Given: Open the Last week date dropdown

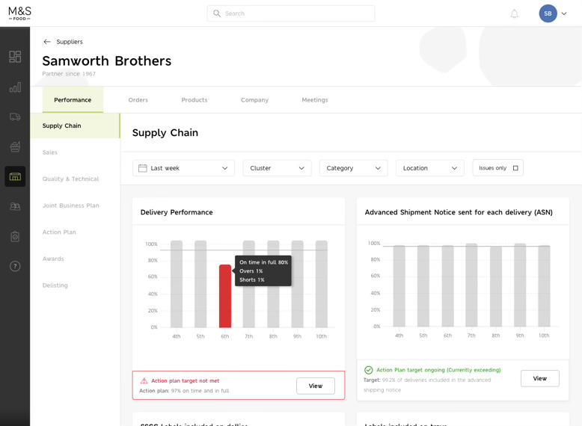Looking at the screenshot, I should coord(183,168).
